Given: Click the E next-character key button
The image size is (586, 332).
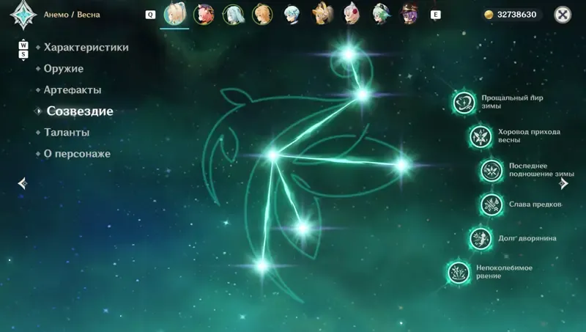Looking at the screenshot, I should (435, 15).
